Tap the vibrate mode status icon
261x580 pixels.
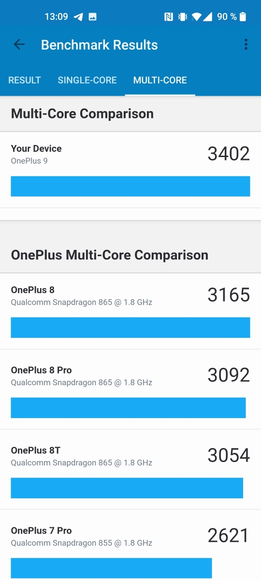182,17
